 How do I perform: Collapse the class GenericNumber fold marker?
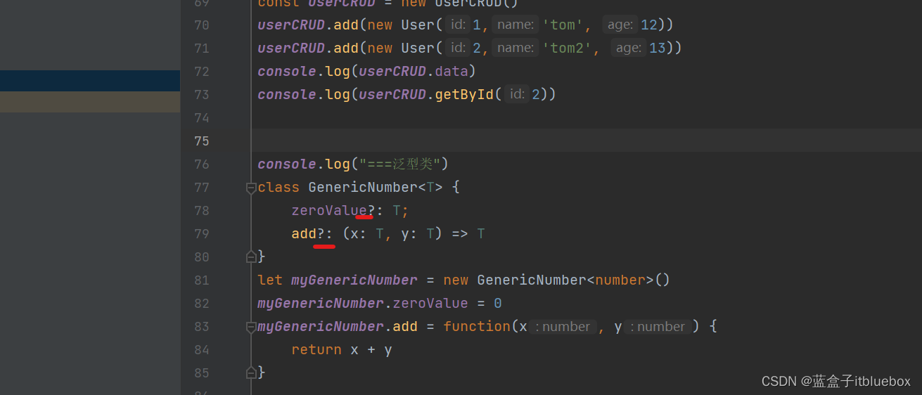point(250,188)
